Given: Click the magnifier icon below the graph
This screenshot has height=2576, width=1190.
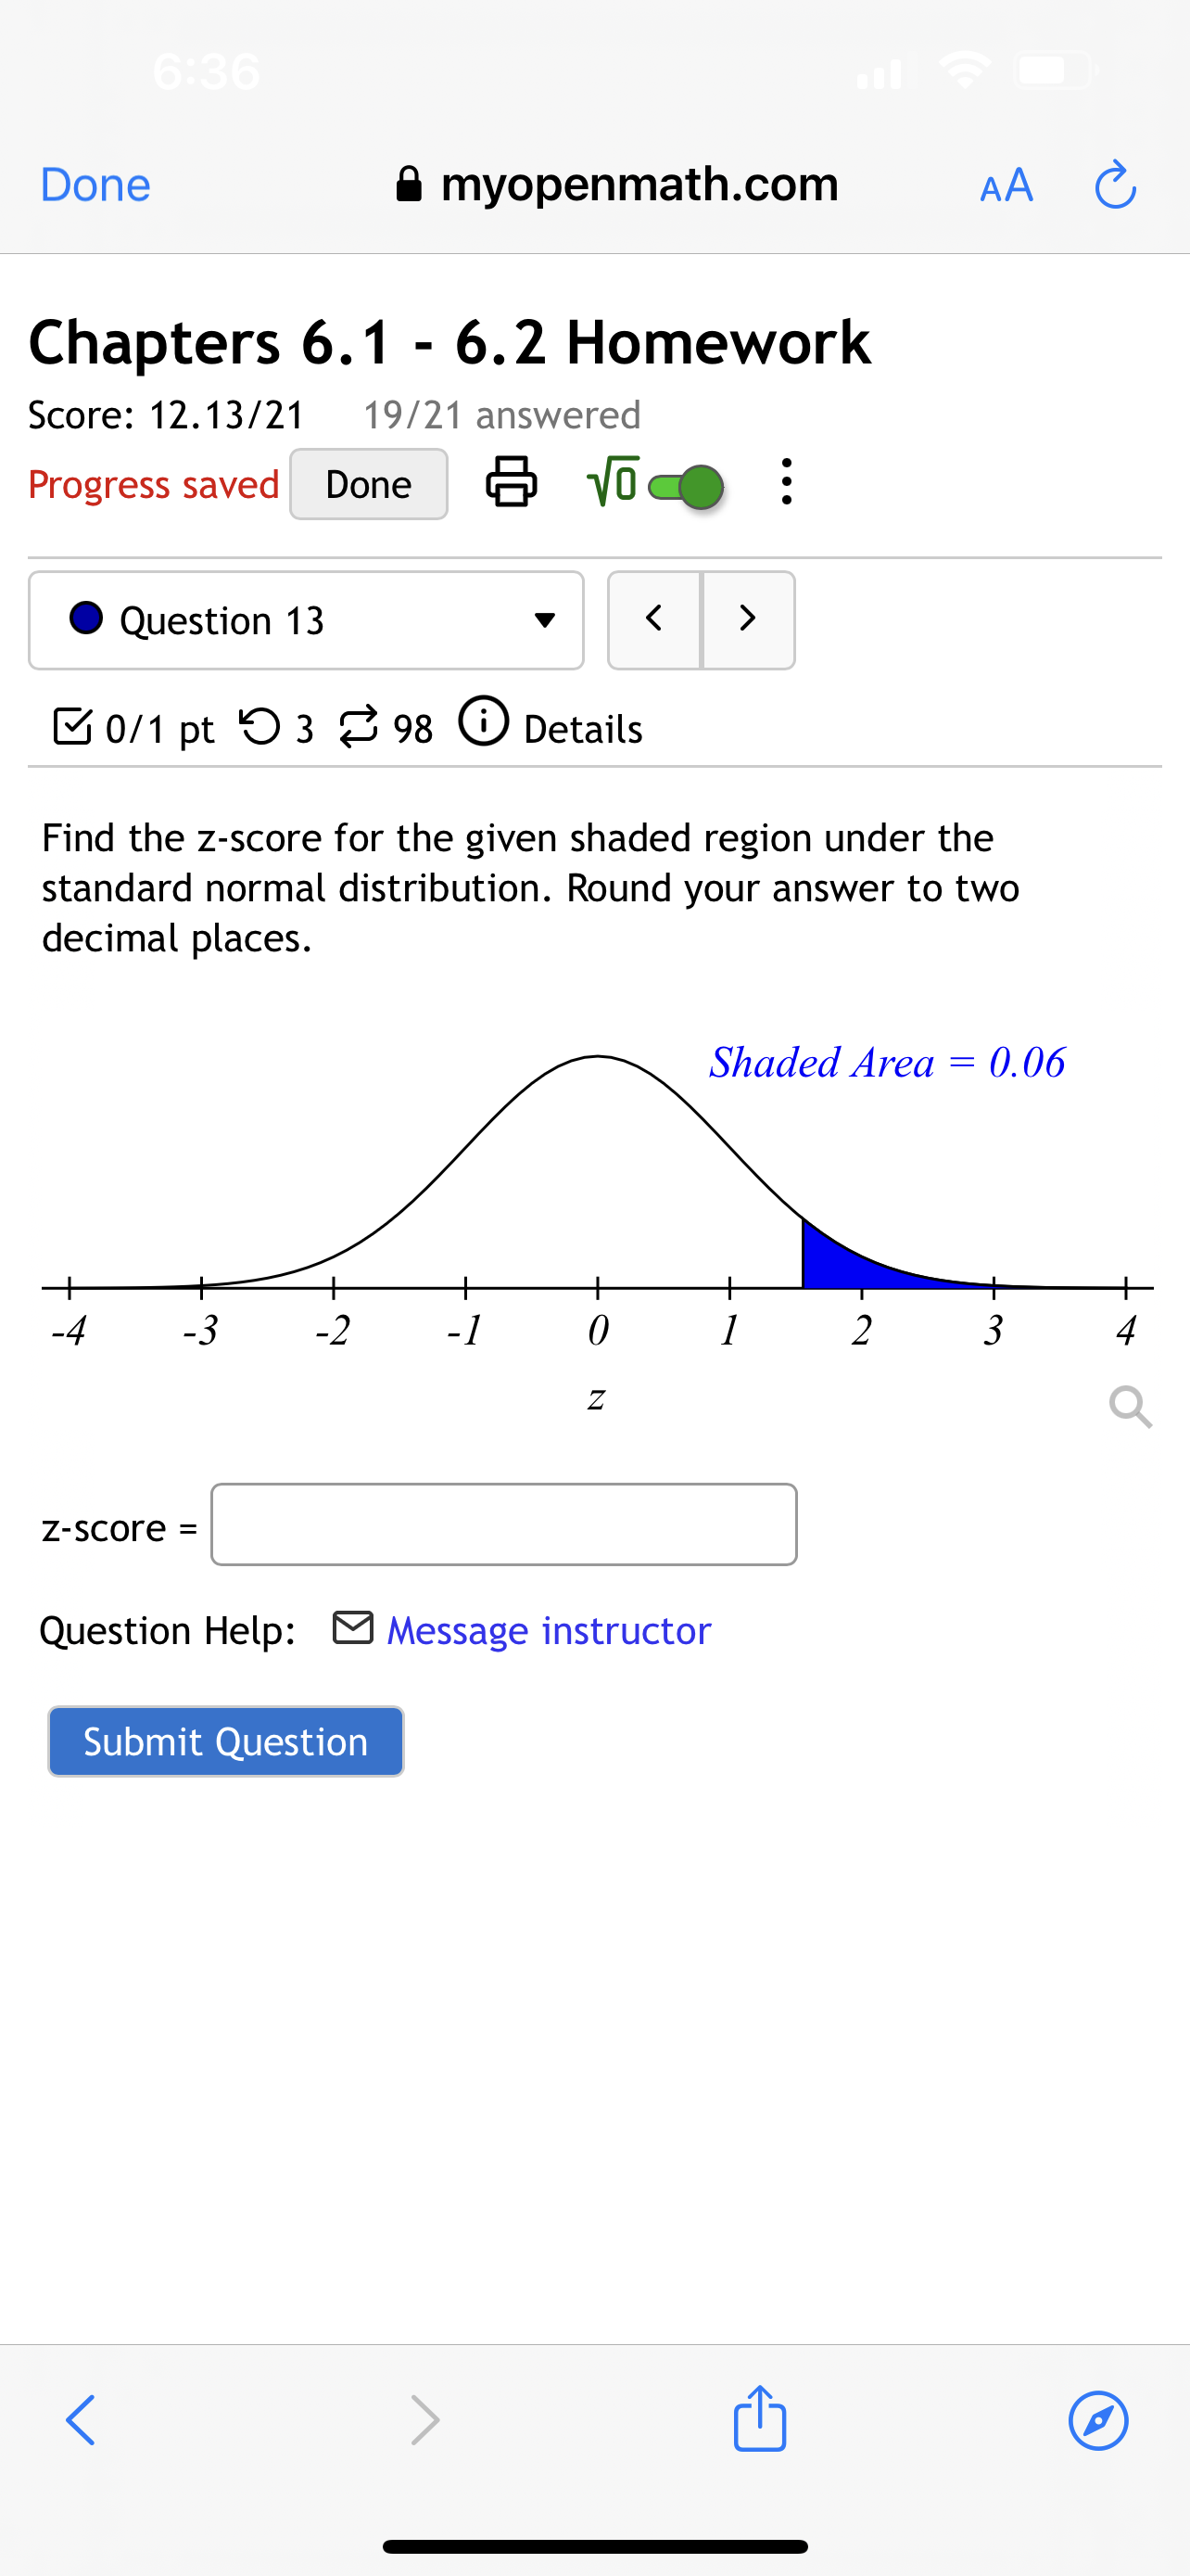Looking at the screenshot, I should 1130,1408.
